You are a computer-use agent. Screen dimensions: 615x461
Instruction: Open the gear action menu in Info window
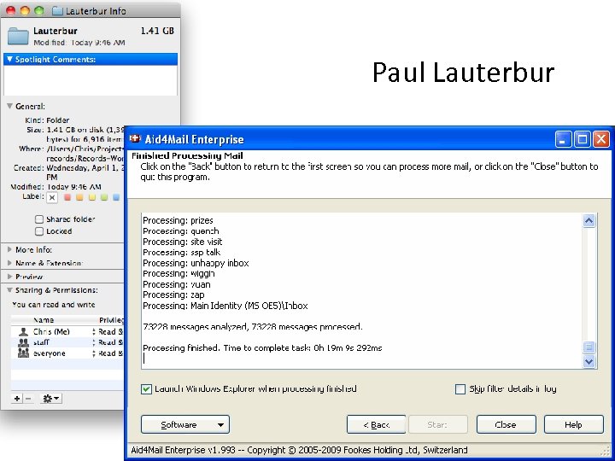[x=51, y=399]
